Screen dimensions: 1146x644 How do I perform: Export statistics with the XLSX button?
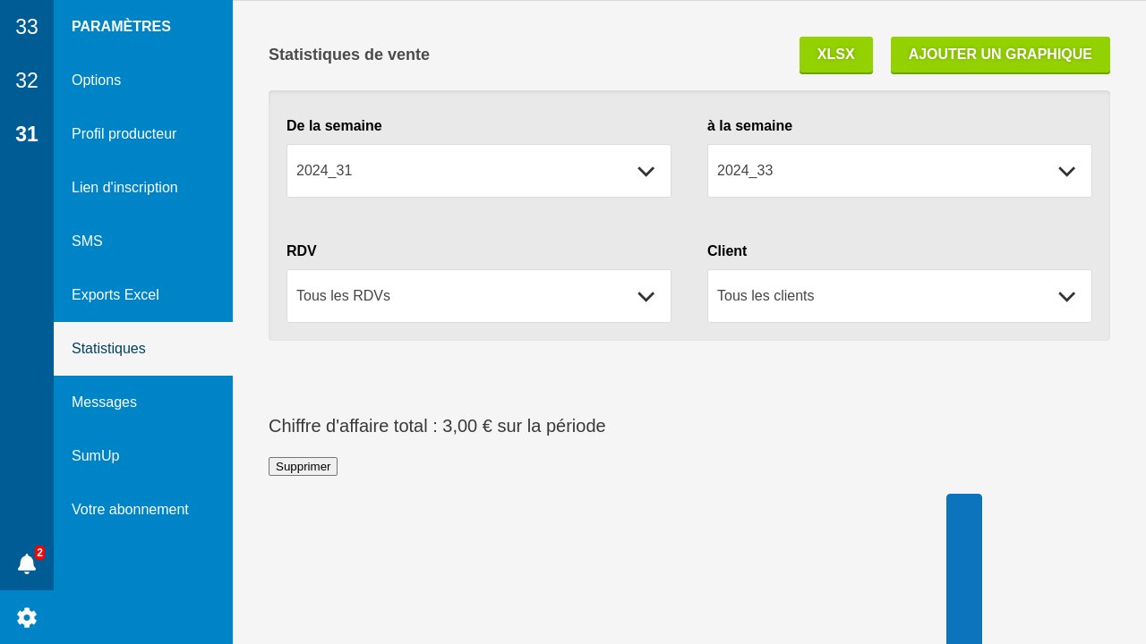(835, 55)
